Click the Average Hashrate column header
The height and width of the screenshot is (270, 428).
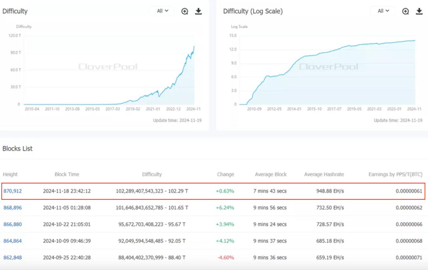pyautogui.click(x=324, y=174)
